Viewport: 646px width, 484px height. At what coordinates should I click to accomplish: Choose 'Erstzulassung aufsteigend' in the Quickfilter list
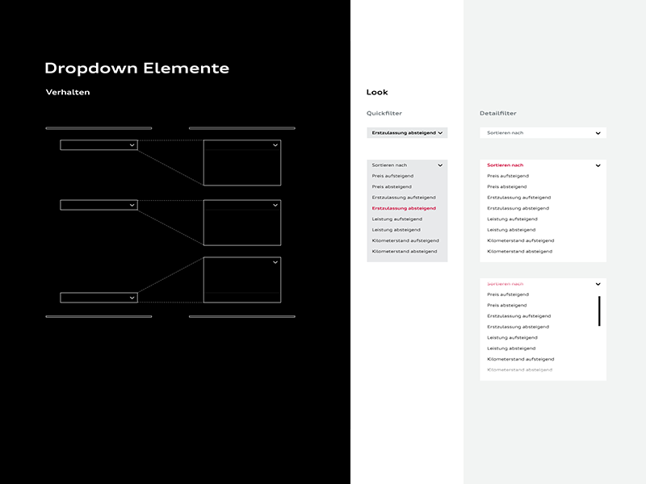pyautogui.click(x=404, y=198)
